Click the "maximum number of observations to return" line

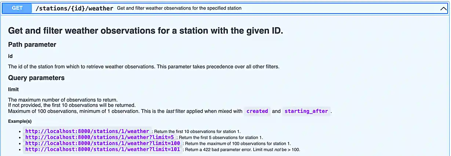63,100
